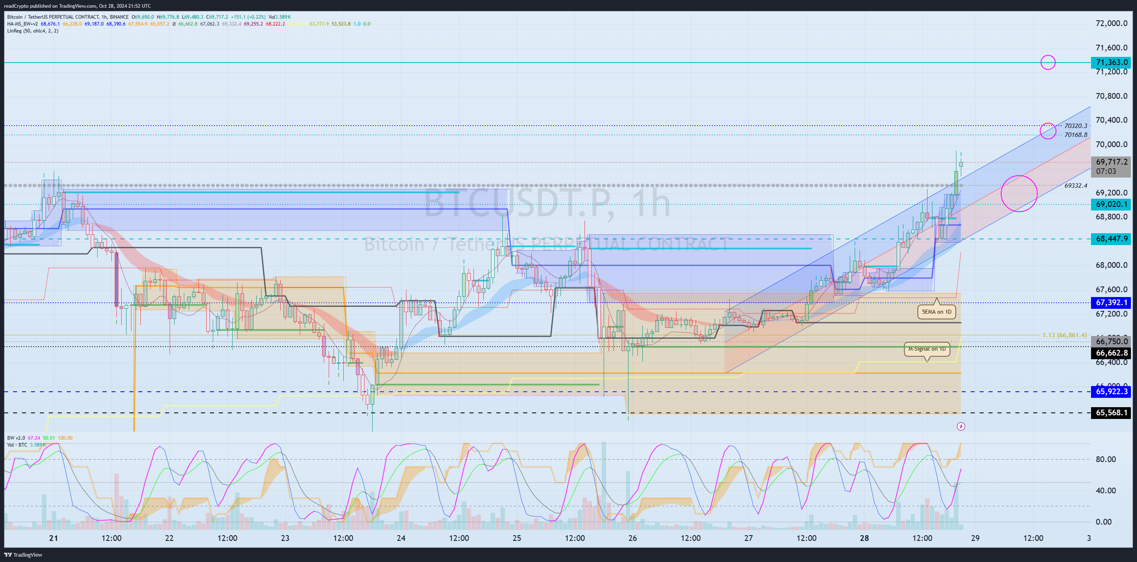Click the readCrypto published header text
This screenshot has width=1137, height=562.
tap(77, 6)
